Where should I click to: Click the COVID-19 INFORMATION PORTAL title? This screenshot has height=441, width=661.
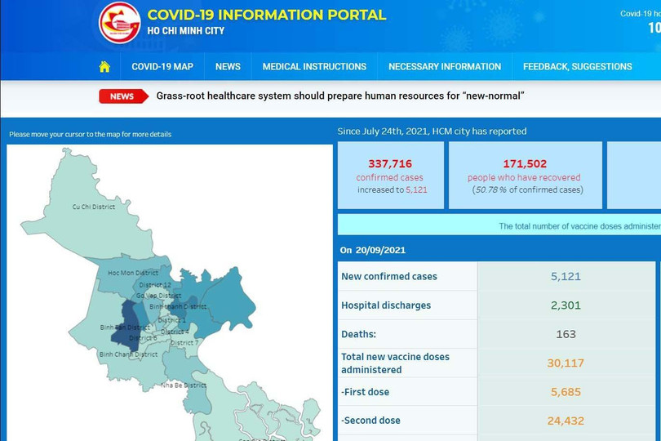pyautogui.click(x=266, y=16)
